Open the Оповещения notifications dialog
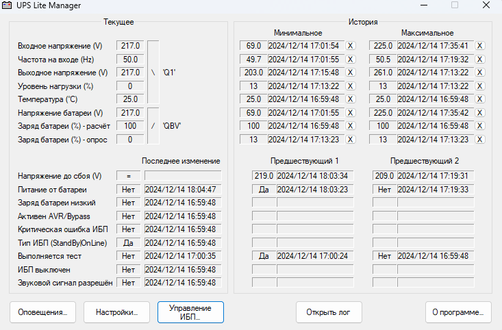 [x=42, y=312]
